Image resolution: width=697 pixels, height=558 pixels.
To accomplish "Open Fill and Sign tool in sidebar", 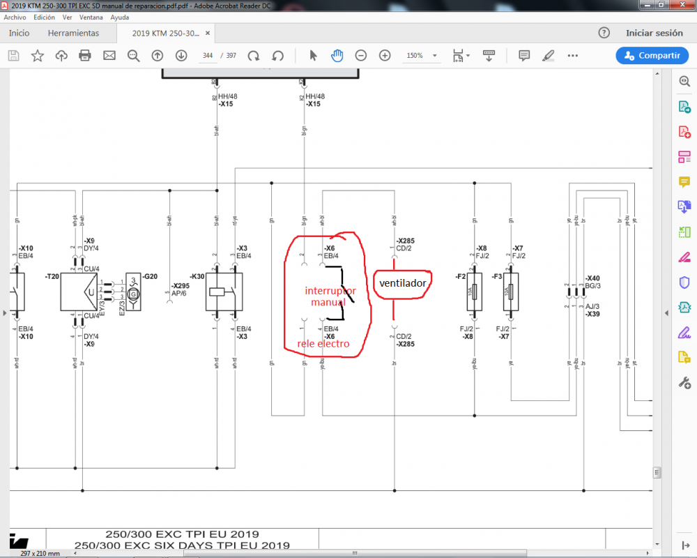I will pyautogui.click(x=684, y=333).
